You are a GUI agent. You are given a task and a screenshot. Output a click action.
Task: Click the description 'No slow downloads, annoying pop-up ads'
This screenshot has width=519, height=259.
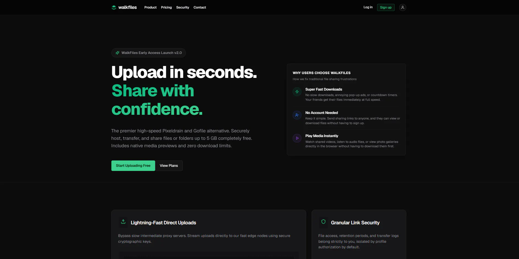(352, 97)
